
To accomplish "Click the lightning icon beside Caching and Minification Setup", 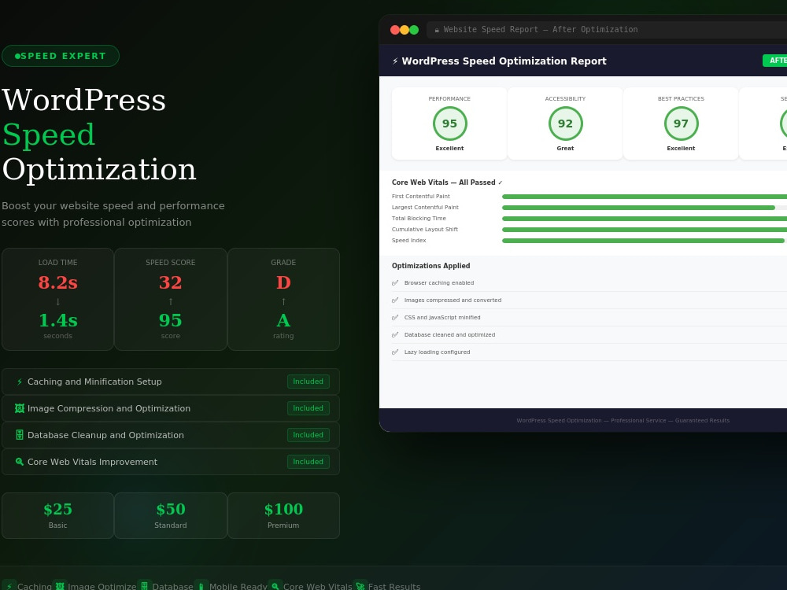I will [x=20, y=382].
